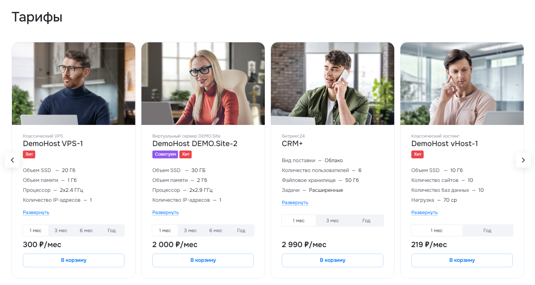Click the photo of man on phone in green jacket
Viewport: 535px width, 285px height.
(x=332, y=84)
